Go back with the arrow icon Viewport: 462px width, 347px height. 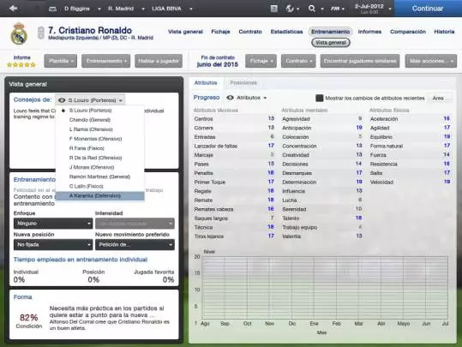point(13,9)
